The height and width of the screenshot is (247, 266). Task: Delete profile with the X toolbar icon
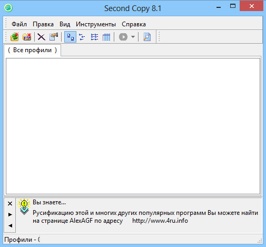[x=41, y=37]
